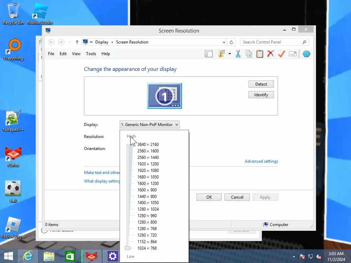Open the File menu
This screenshot has width=351, height=263.
pyautogui.click(x=51, y=54)
